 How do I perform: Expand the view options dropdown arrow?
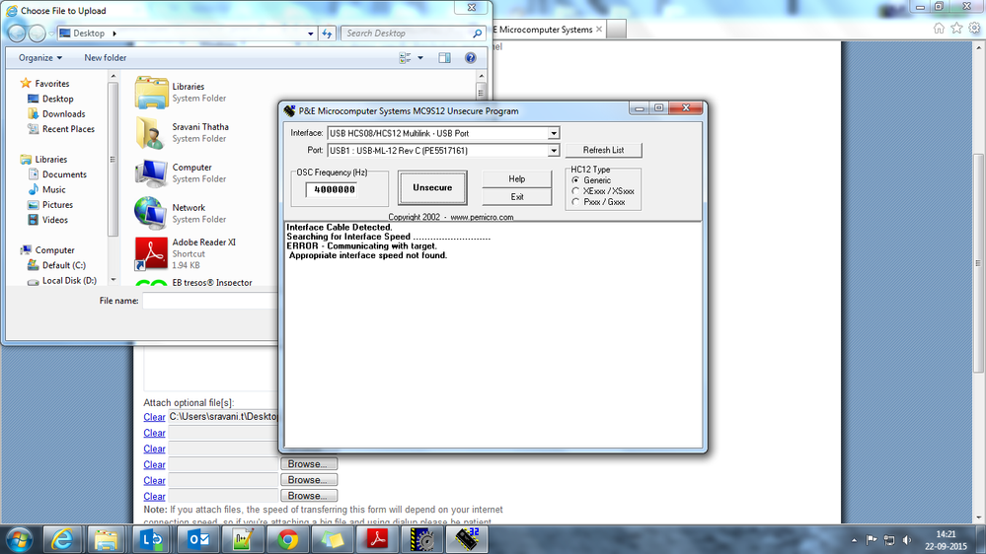(x=420, y=58)
